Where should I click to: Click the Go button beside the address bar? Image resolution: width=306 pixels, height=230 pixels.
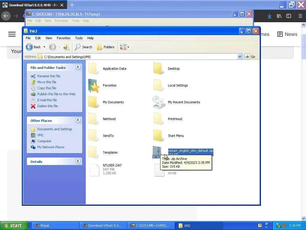click(250, 57)
